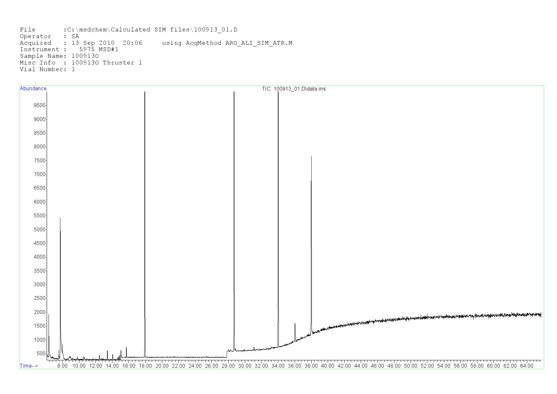Image resolution: width=557 pixels, height=394 pixels.
Task: Click the TIC: 100913_01.D\data.ms plot title
Action: click(x=293, y=89)
